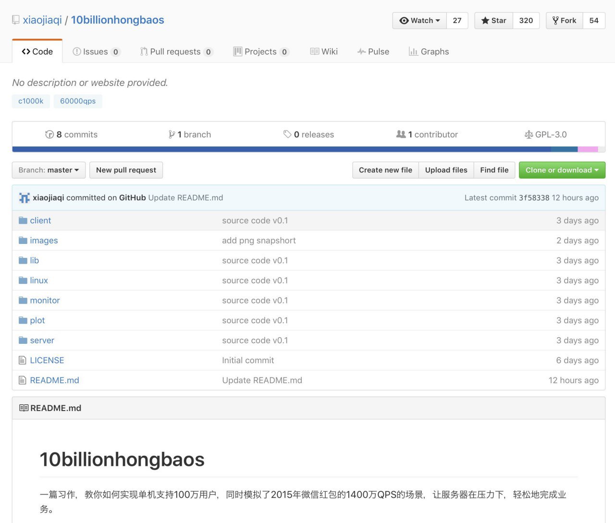Open the Update README.md commit message in commit bar

click(185, 198)
